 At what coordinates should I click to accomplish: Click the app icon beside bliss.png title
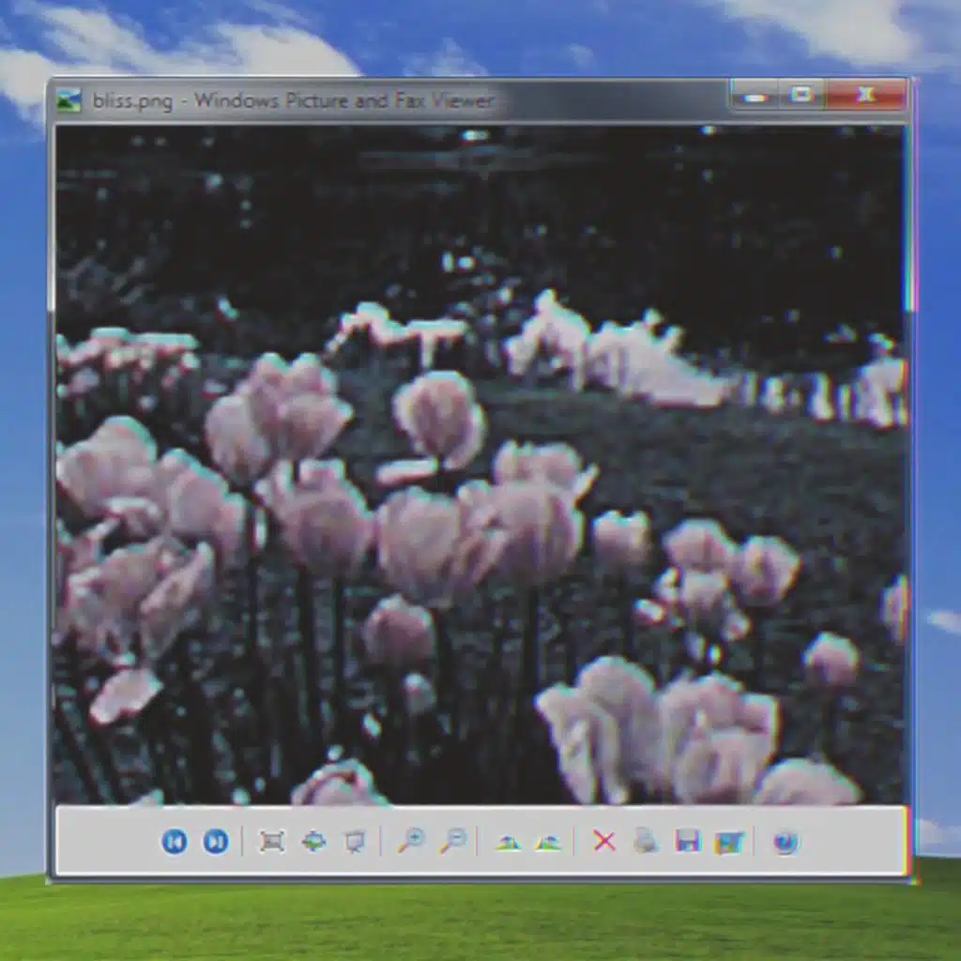tap(69, 99)
